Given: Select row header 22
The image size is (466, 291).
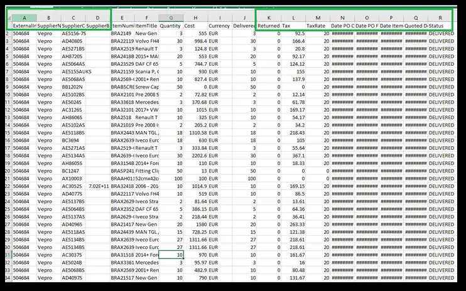Looking at the screenshot, I should point(8,186).
